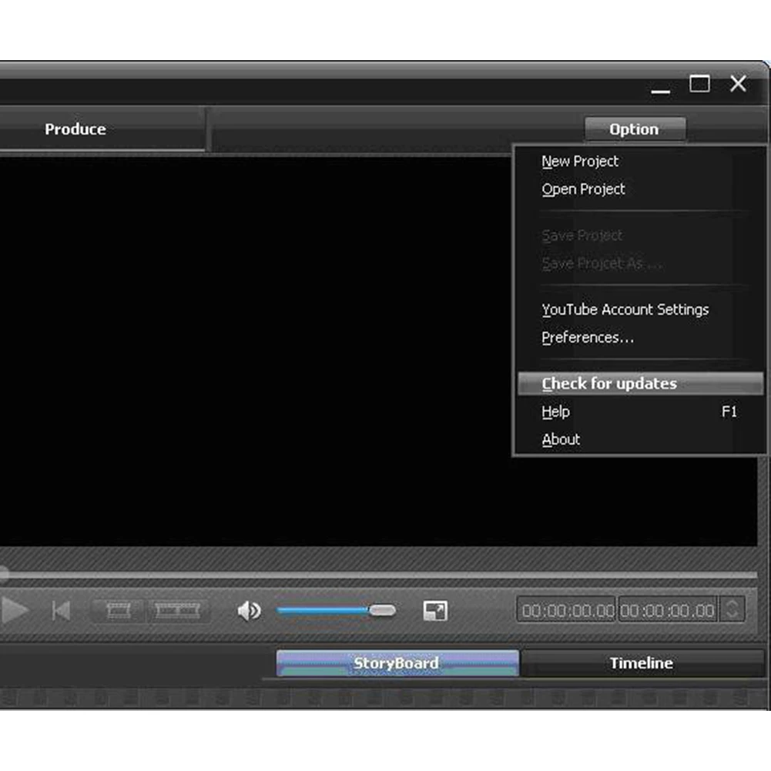Close the application window
Screen dimensions: 771x771
[x=738, y=84]
